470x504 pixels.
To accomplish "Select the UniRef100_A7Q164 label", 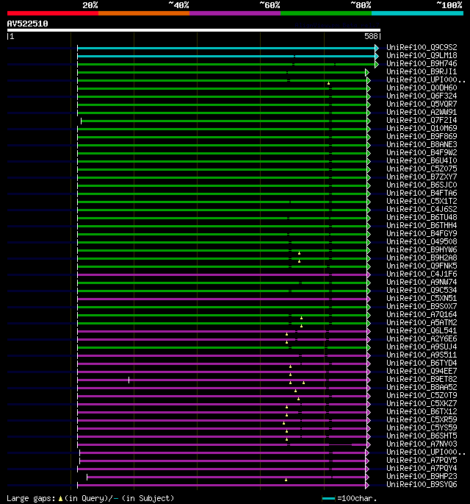I will tap(422, 314).
